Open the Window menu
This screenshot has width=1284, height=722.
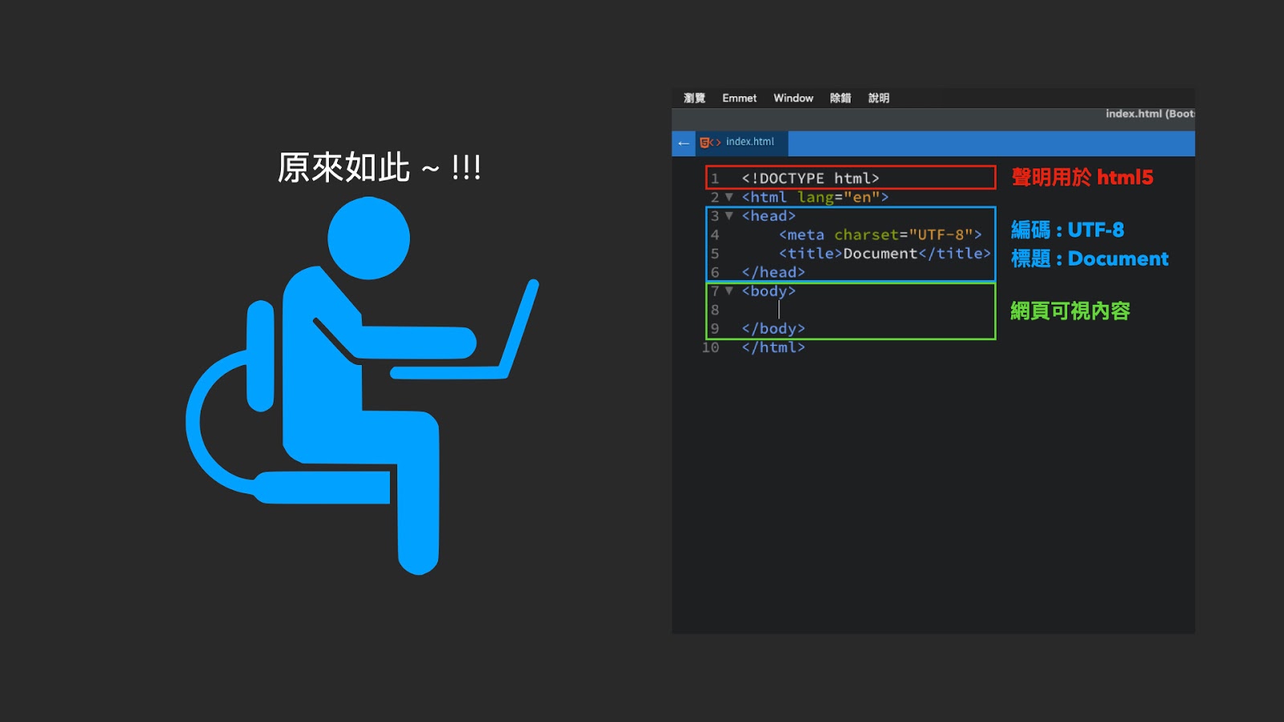coord(793,98)
